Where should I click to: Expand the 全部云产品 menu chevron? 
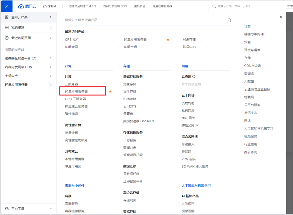(x=51, y=17)
